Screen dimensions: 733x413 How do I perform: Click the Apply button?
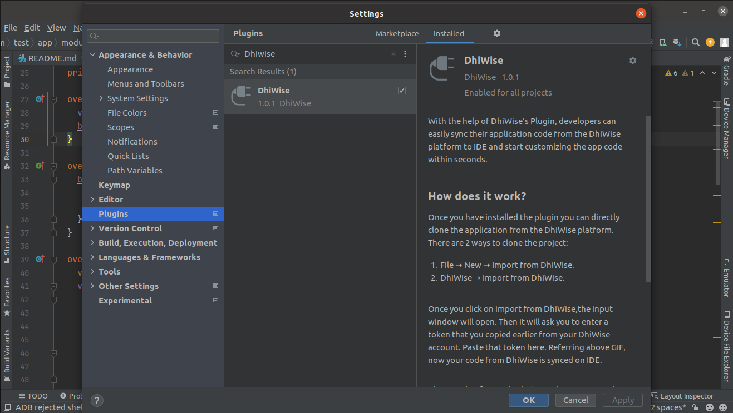[x=623, y=400]
